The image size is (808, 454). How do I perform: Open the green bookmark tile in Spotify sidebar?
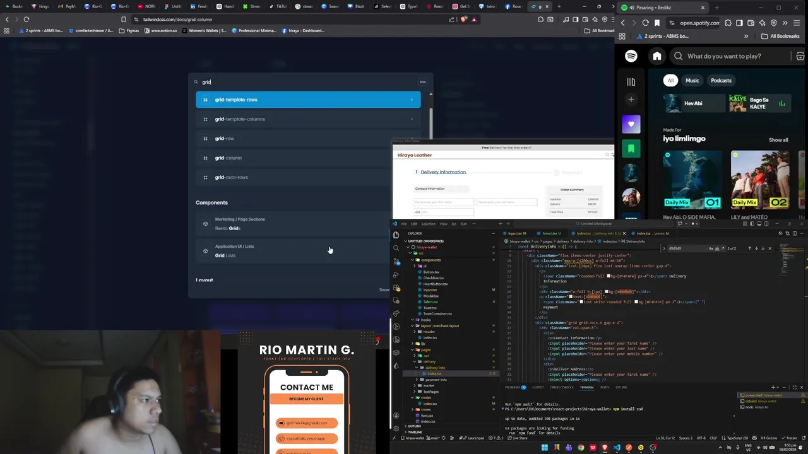click(631, 149)
